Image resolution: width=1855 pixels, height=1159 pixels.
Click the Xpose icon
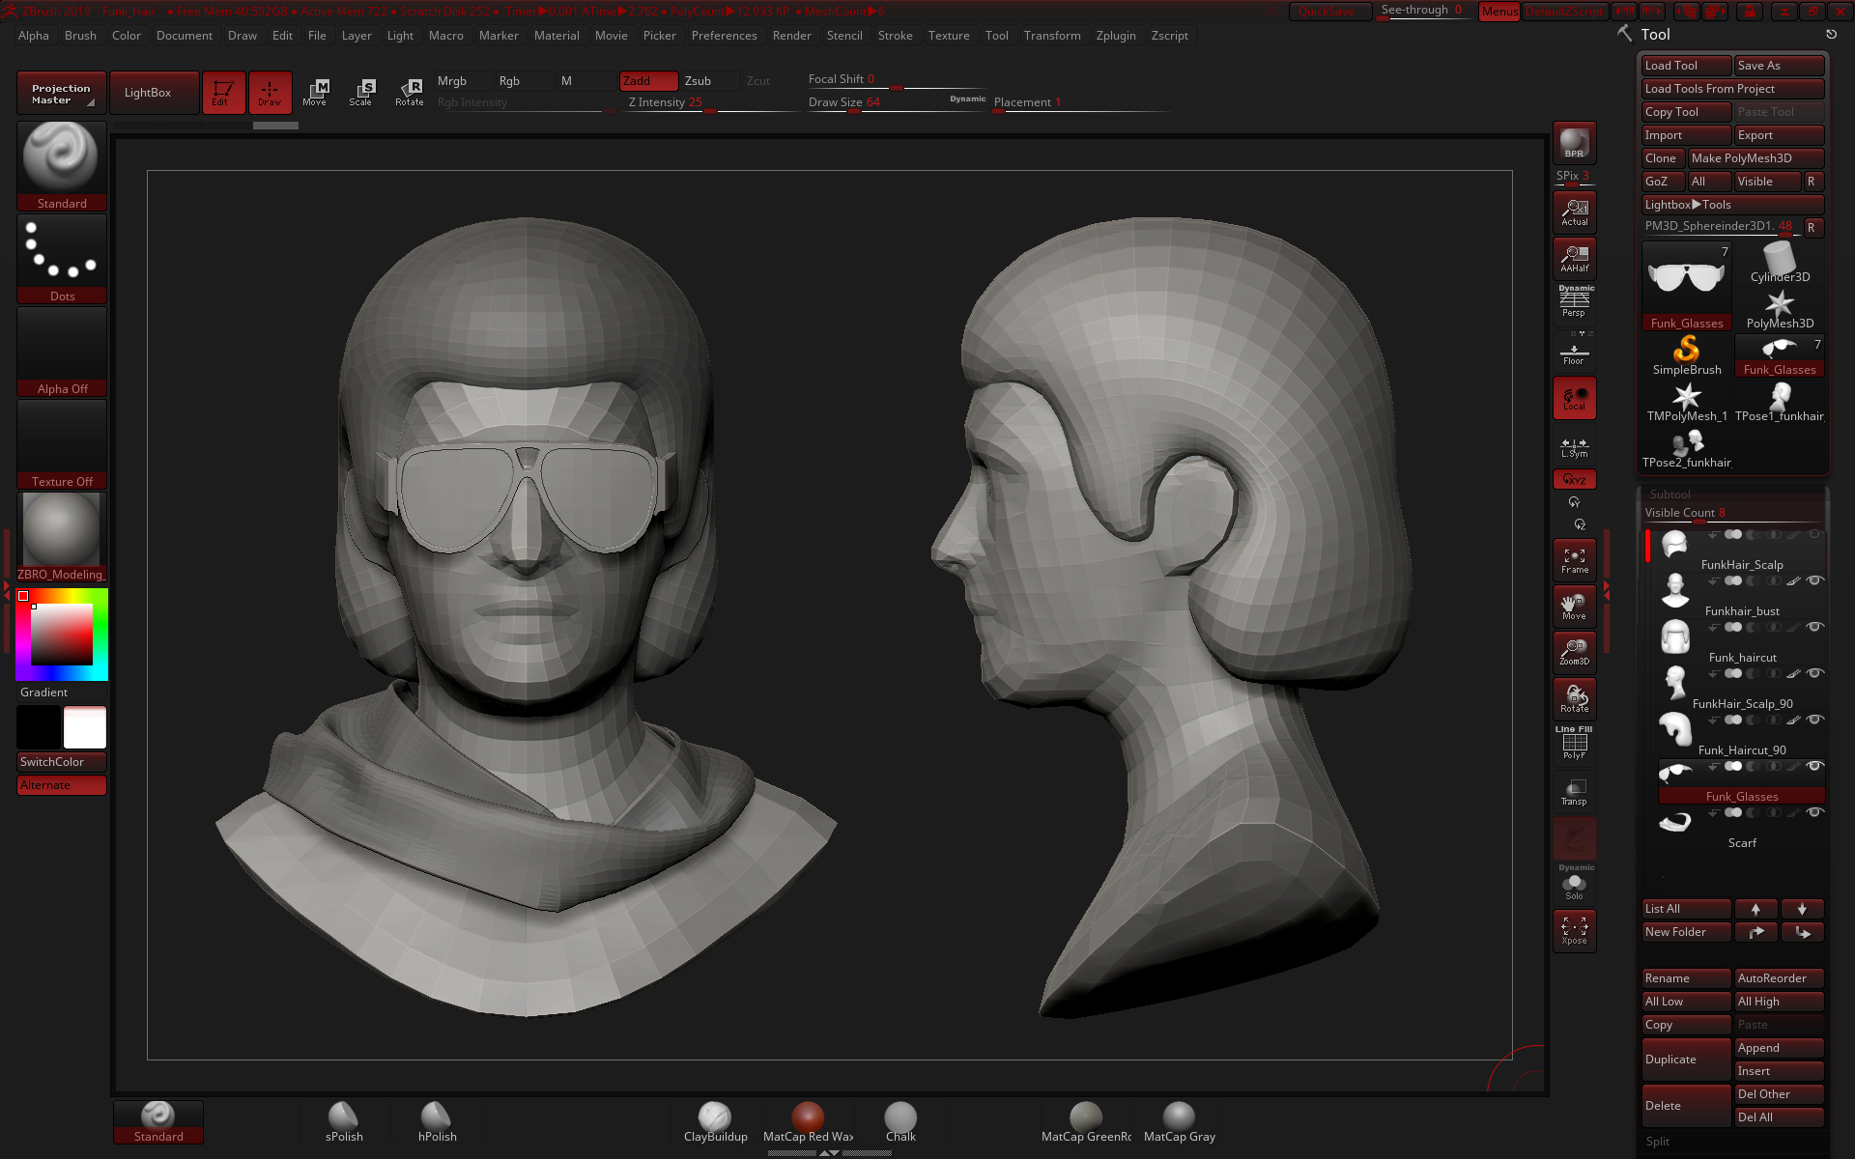click(x=1574, y=931)
